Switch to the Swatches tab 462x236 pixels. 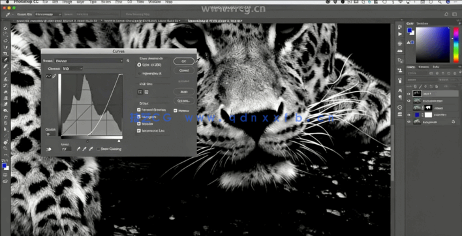click(x=422, y=23)
